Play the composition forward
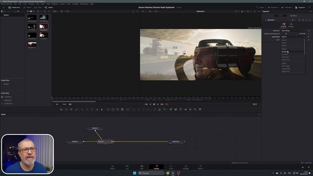 coord(157,104)
